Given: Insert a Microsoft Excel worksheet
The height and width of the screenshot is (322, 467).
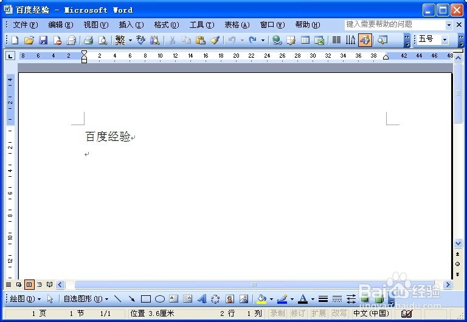Looking at the screenshot, I should (319, 40).
